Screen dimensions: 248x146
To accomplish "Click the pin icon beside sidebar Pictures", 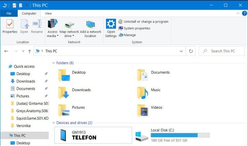I will click(x=46, y=96).
